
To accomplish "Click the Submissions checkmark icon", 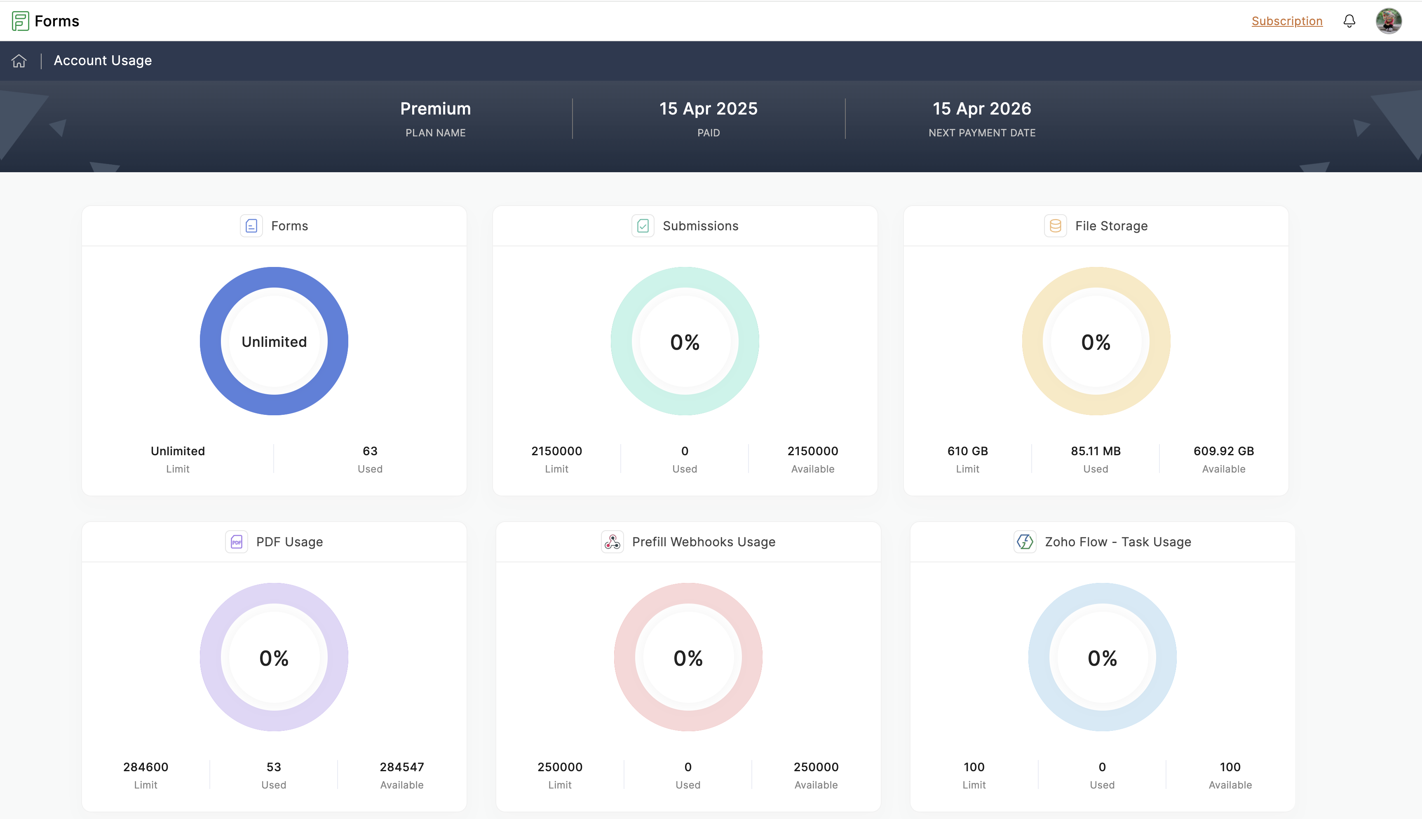I will (643, 226).
